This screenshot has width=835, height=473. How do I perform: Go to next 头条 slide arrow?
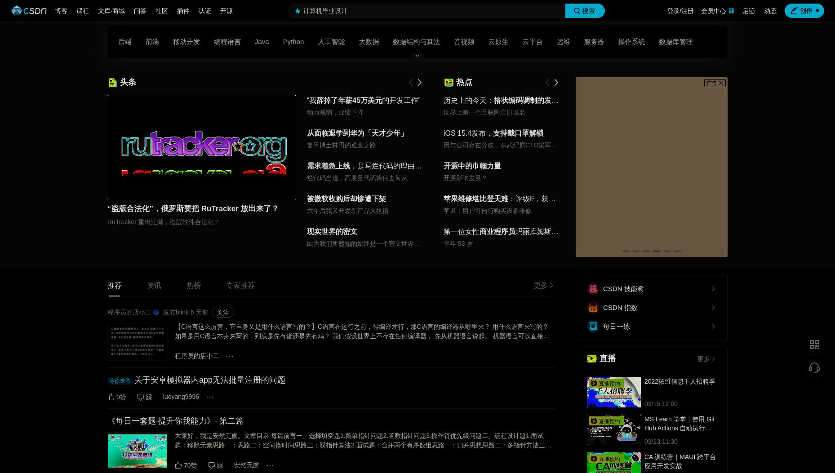(x=420, y=82)
